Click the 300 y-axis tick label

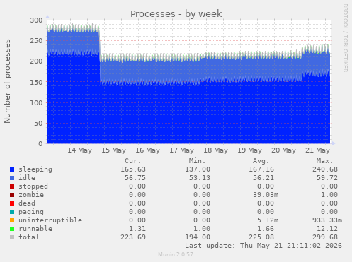(36, 20)
